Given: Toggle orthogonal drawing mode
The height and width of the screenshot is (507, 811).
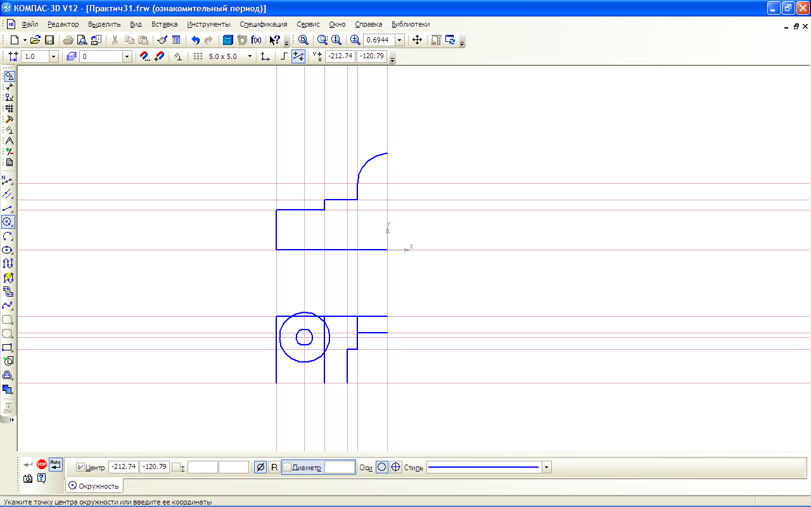Looking at the screenshot, I should click(x=284, y=56).
